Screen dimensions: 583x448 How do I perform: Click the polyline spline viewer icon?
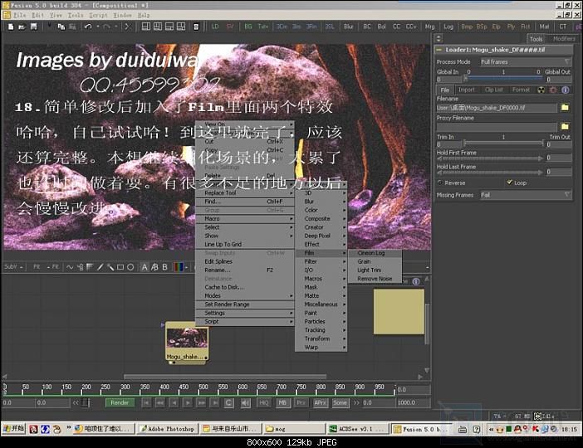pos(70,267)
